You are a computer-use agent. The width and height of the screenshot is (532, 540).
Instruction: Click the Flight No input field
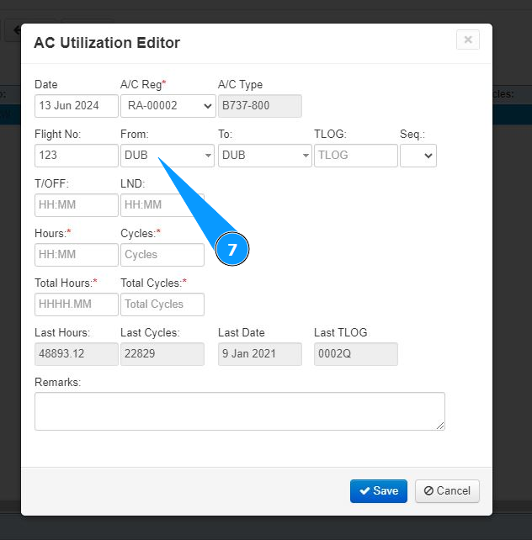pyautogui.click(x=76, y=156)
